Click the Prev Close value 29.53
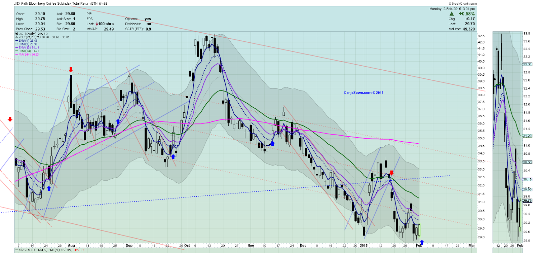The height and width of the screenshot is (253, 538). pos(40,29)
